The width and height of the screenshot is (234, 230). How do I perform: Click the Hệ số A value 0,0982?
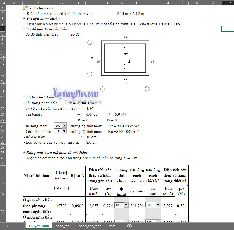coord(78,206)
